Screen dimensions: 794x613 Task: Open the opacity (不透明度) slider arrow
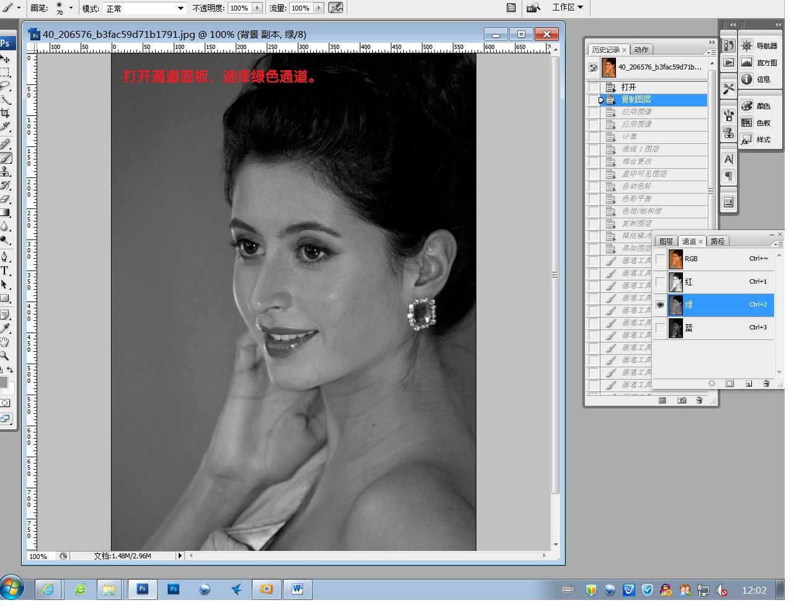point(257,8)
